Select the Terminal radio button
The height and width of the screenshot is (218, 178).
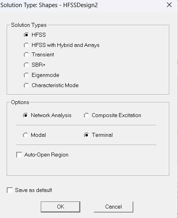[x=86, y=135]
